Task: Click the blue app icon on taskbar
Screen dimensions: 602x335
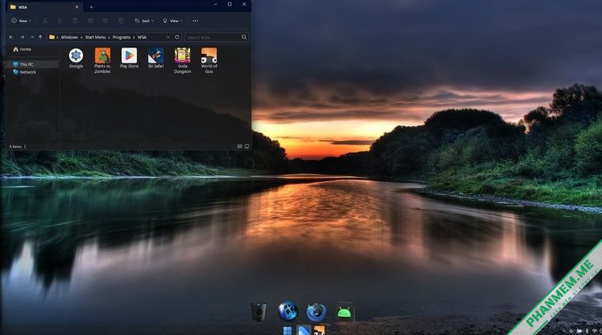Action: (x=303, y=331)
